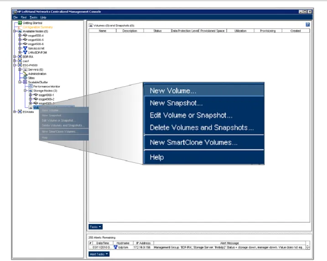Collapse the Available Nodes (5) branch
The width and height of the screenshot is (327, 261).
point(15,31)
